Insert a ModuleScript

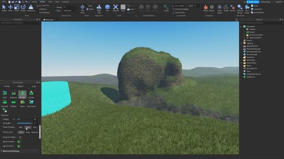(257, 13)
